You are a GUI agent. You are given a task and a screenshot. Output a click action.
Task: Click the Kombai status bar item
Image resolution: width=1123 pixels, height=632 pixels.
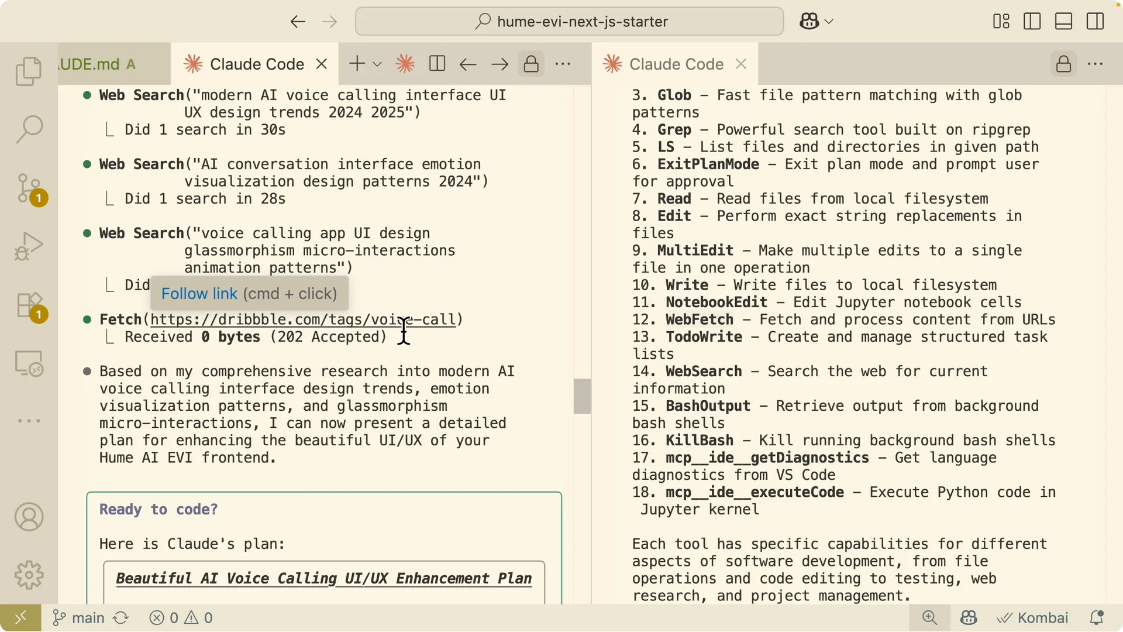[1032, 618]
